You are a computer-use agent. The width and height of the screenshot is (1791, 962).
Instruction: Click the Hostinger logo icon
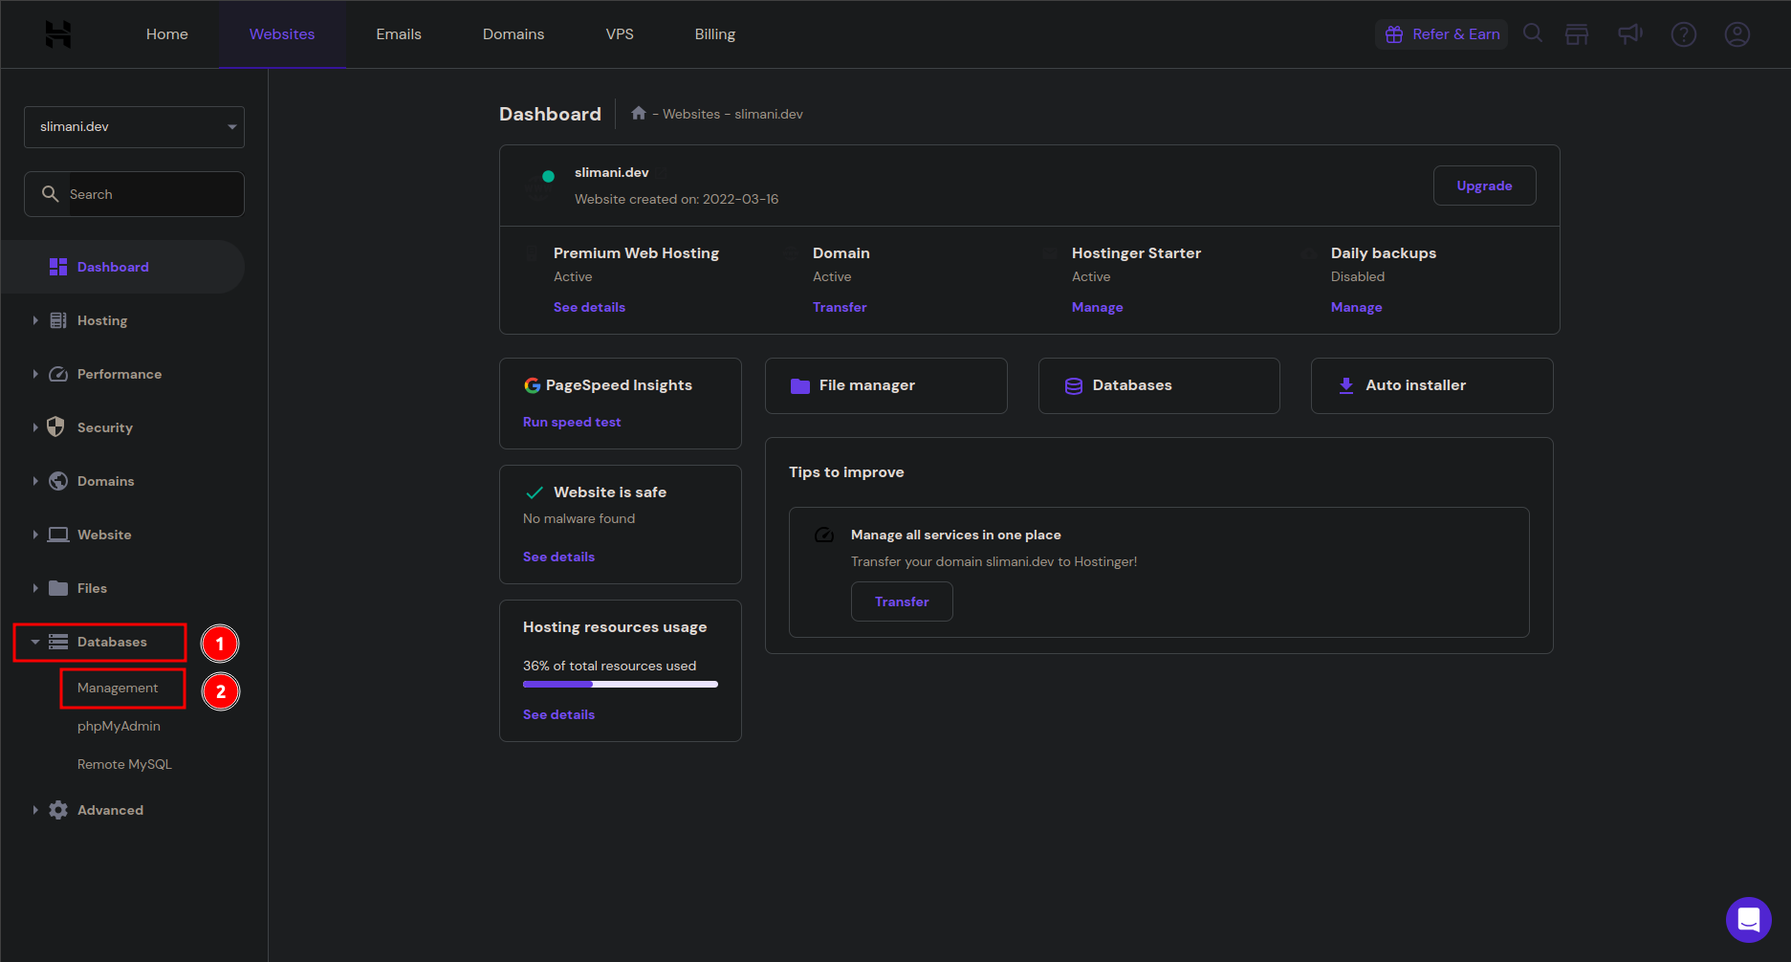tap(58, 34)
